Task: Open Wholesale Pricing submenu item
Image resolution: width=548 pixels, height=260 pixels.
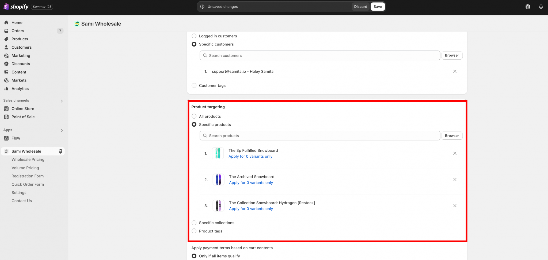Action: [x=28, y=160]
